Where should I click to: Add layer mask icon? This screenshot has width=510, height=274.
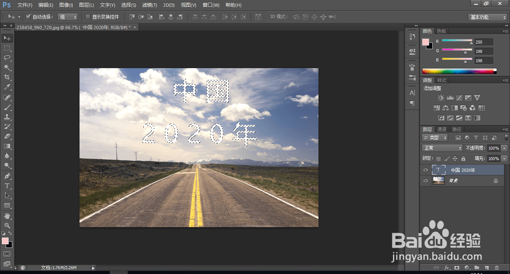click(457, 267)
